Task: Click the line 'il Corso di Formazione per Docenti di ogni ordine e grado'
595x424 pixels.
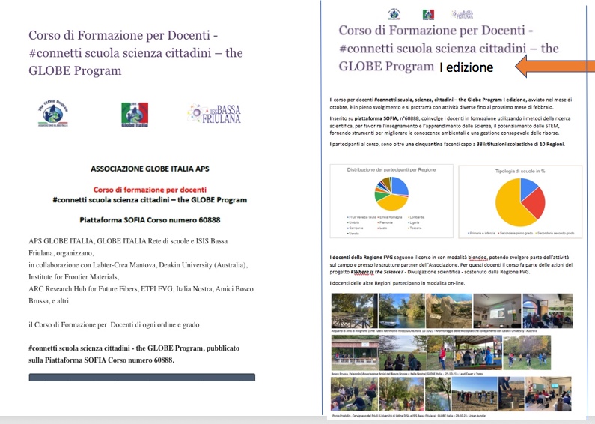Action: point(114,325)
